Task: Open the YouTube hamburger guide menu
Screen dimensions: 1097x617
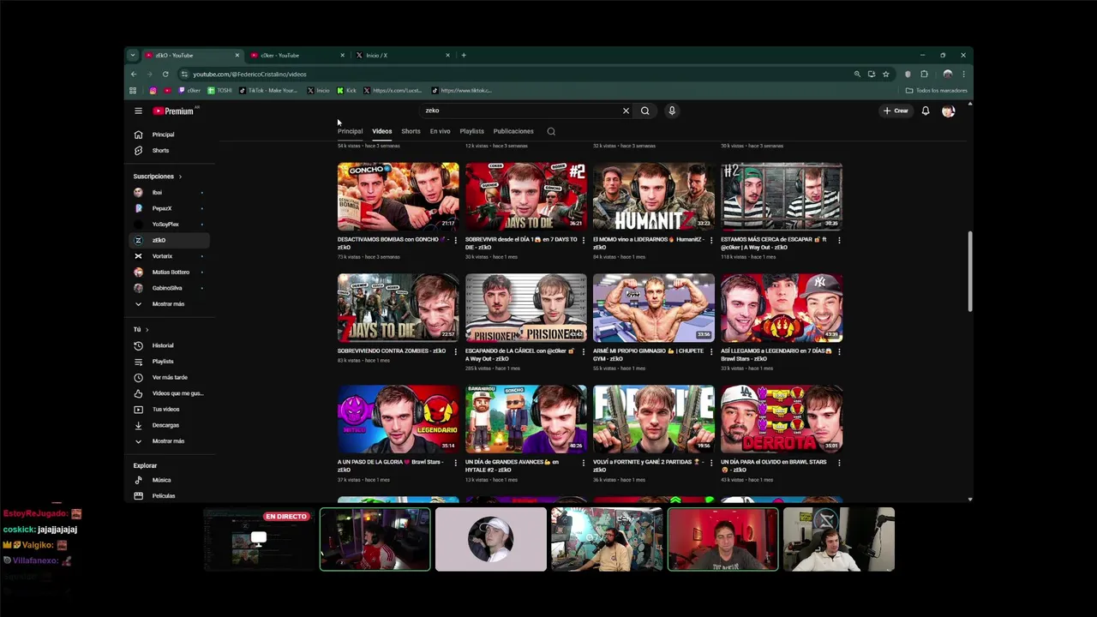Action: pos(138,111)
